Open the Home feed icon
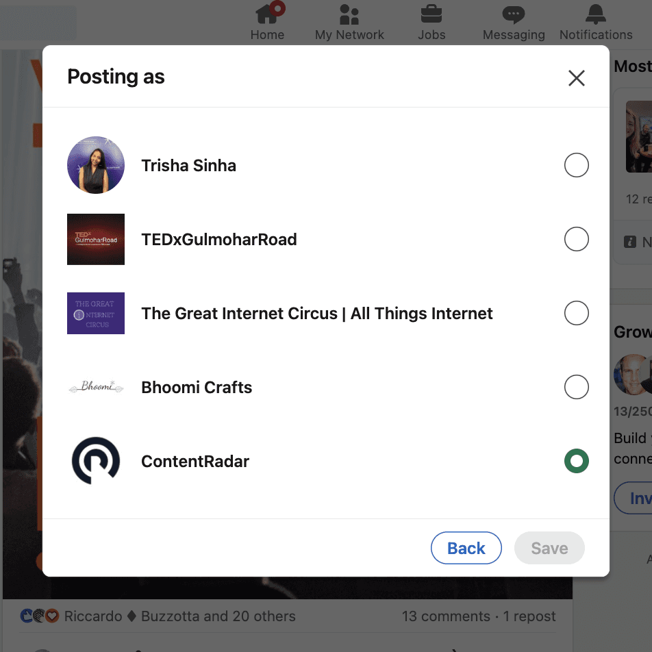Screen dimensions: 652x652 268,14
